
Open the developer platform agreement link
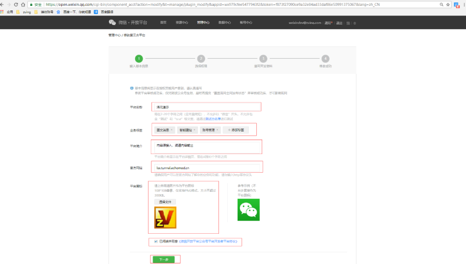pos(208,241)
